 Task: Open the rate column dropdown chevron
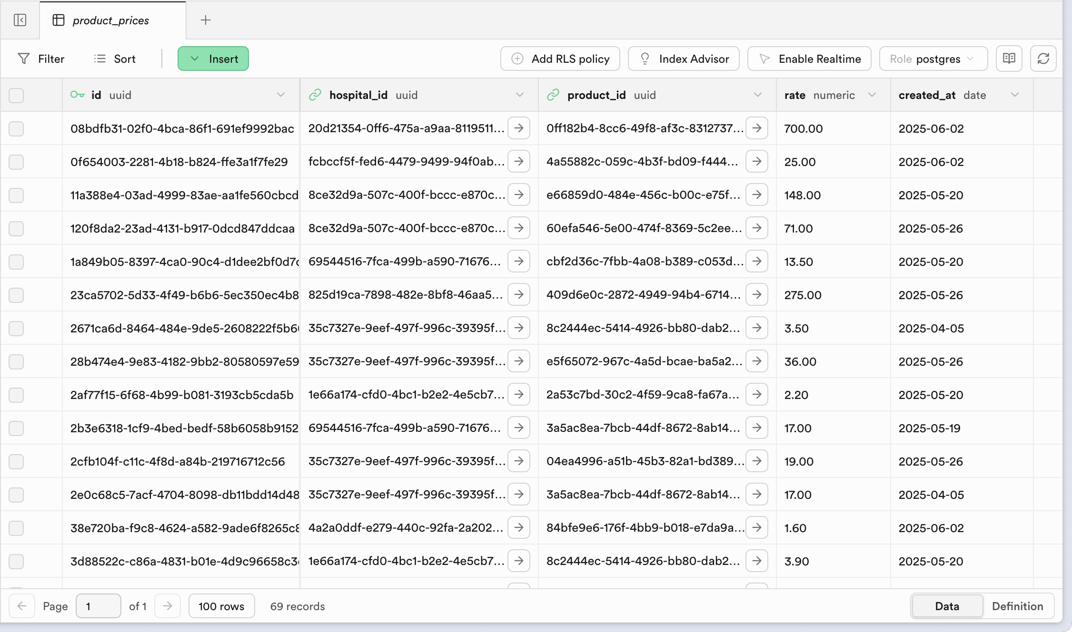[x=872, y=95]
